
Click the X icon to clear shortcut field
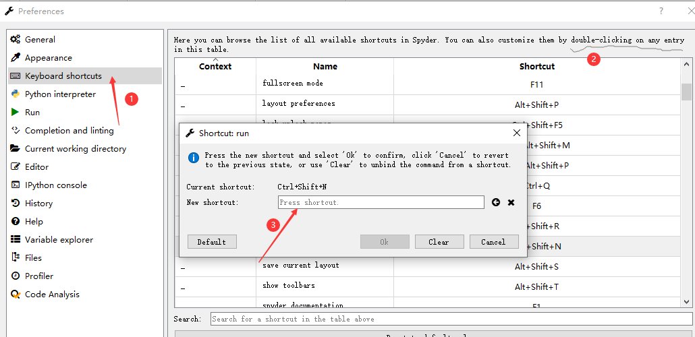511,202
